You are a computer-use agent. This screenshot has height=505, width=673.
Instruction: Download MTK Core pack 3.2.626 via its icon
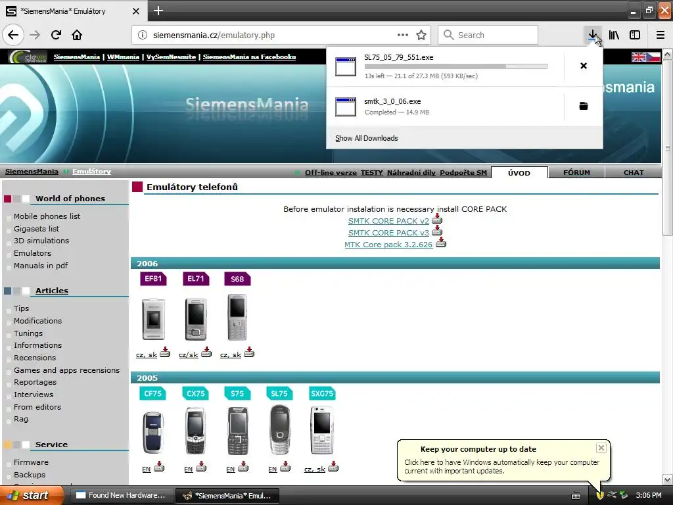pos(441,243)
